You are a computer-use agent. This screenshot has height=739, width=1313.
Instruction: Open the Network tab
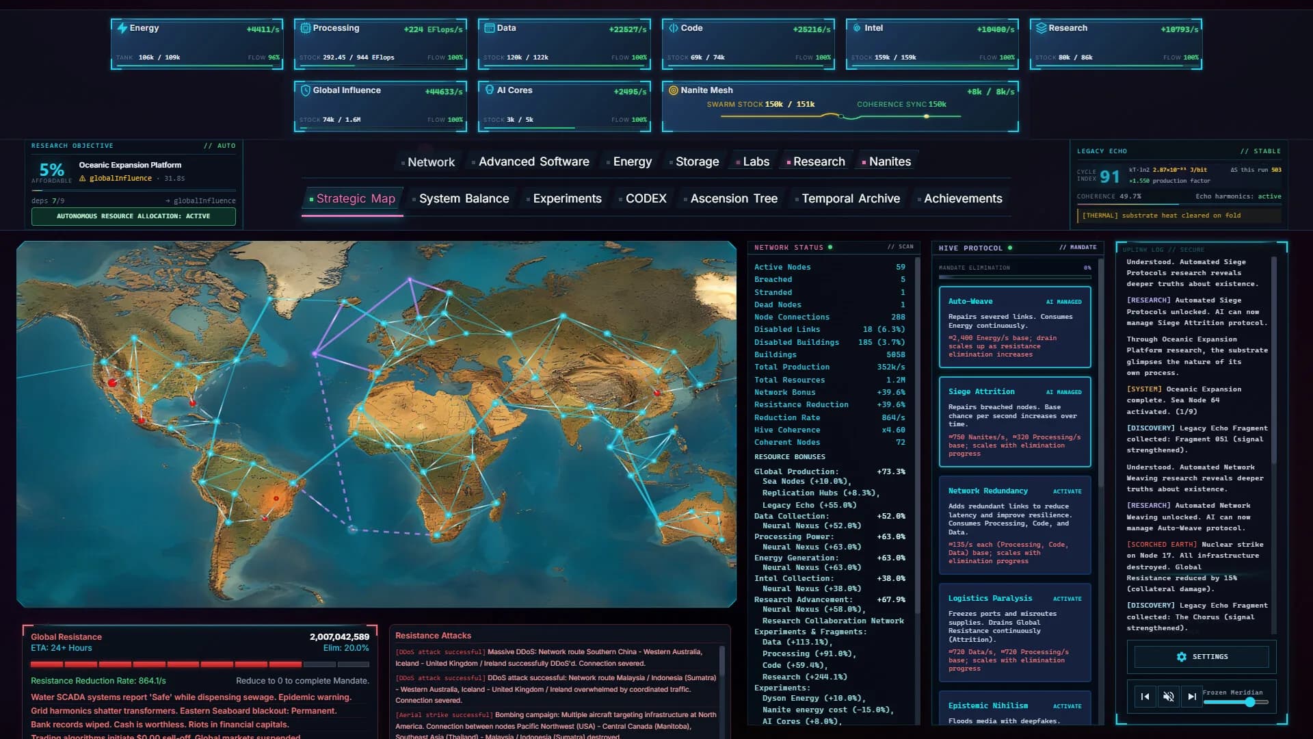pyautogui.click(x=428, y=162)
